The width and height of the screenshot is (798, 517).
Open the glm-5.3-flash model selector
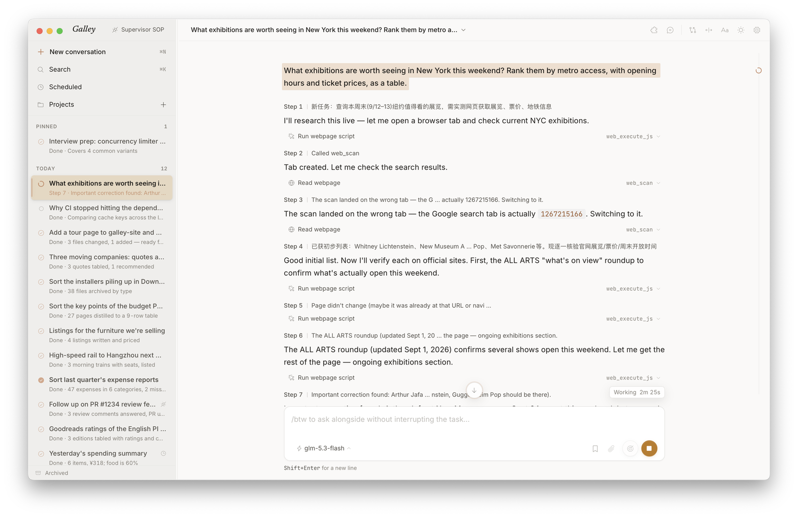pos(324,448)
